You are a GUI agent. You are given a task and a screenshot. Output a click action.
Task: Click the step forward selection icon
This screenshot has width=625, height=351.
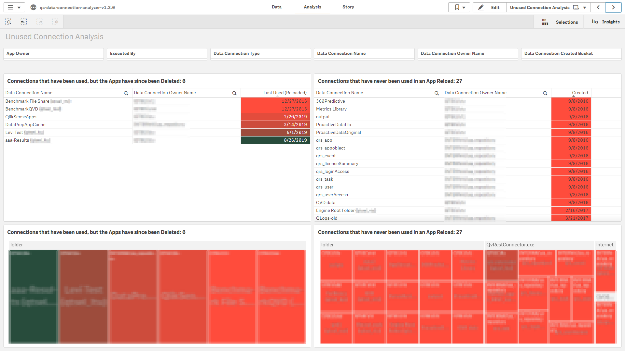[39, 22]
